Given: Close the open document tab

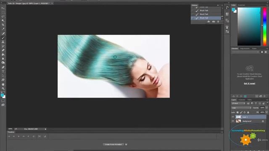Looking at the screenshot, I should pyautogui.click(x=52, y=3).
